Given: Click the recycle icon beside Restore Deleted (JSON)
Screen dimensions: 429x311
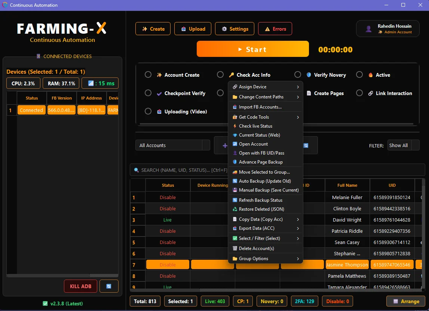Looking at the screenshot, I should [x=235, y=209].
